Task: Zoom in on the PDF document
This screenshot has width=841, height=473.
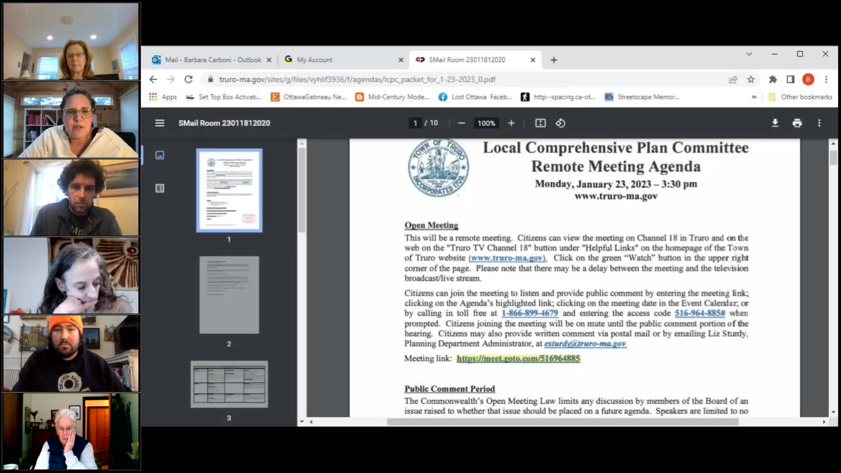Action: [x=511, y=123]
